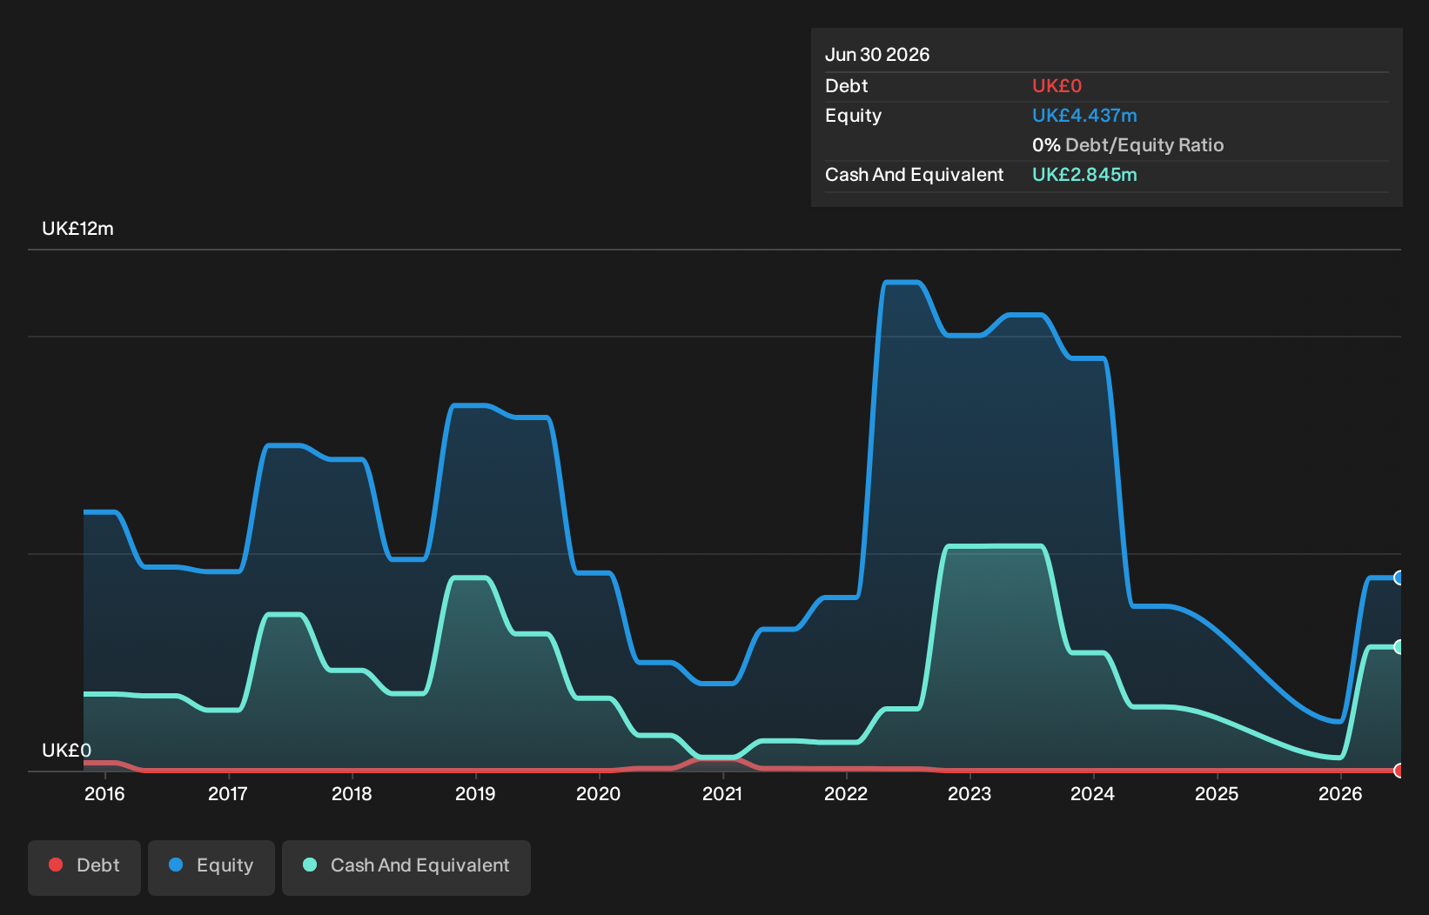Click the UK£0 y-axis label
1429x915 pixels.
tap(66, 751)
